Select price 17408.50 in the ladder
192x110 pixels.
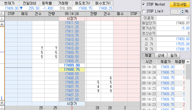tap(72, 74)
